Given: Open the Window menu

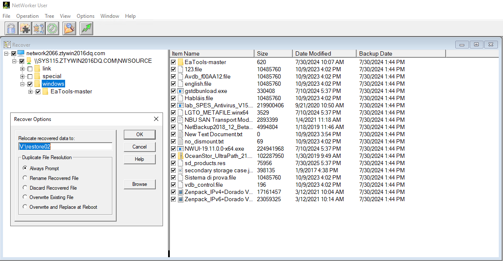Looking at the screenshot, I should pyautogui.click(x=110, y=16).
